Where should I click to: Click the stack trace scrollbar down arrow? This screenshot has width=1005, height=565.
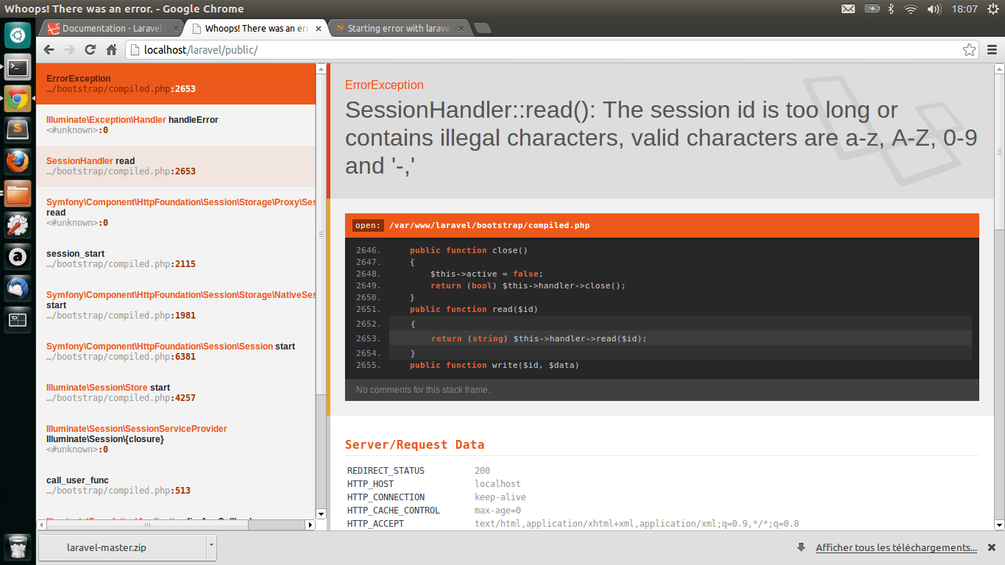[x=320, y=514]
